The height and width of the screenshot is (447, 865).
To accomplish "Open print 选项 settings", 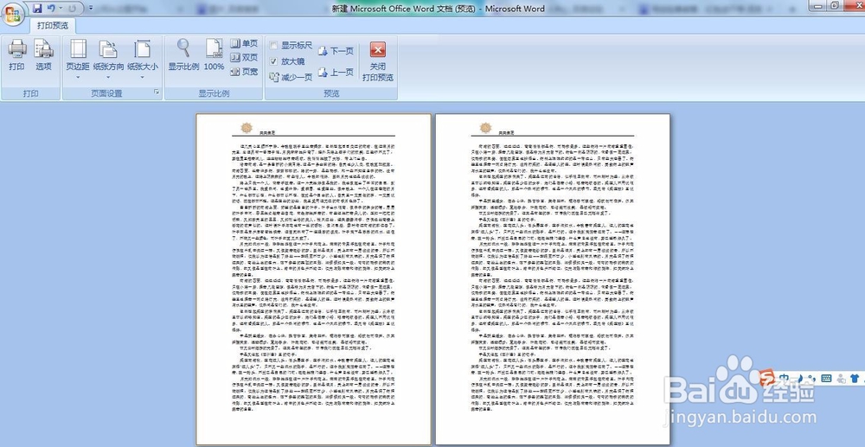I will pos(43,55).
